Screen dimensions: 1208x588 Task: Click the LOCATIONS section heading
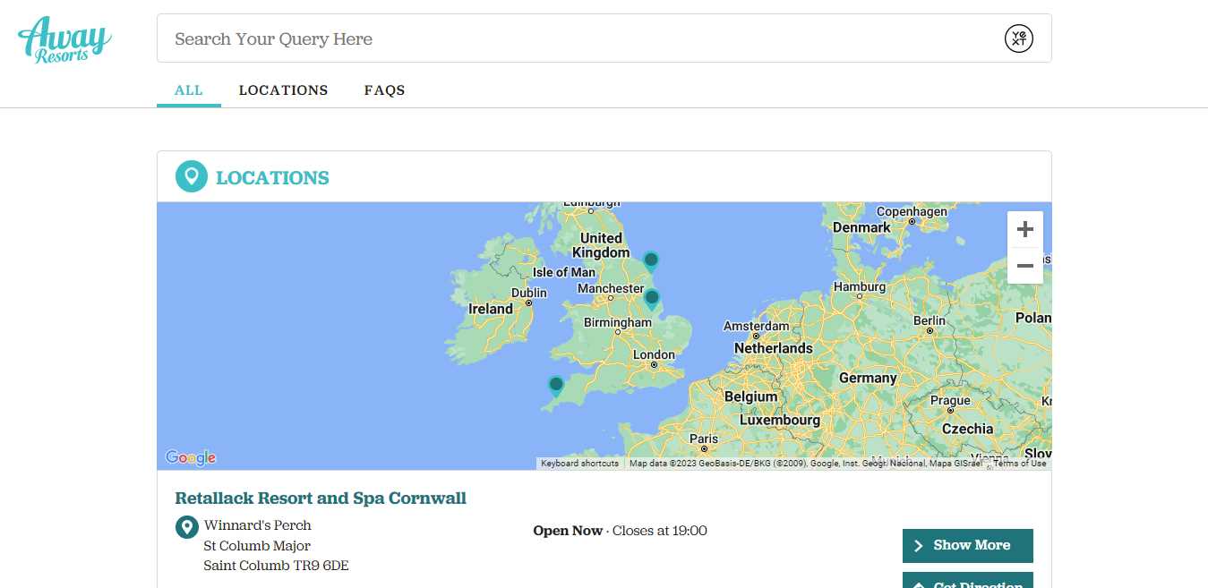(x=272, y=178)
